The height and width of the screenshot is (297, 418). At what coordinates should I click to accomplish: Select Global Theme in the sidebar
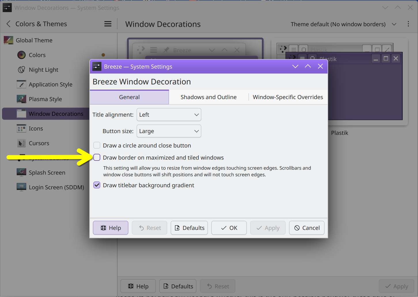click(x=59, y=40)
